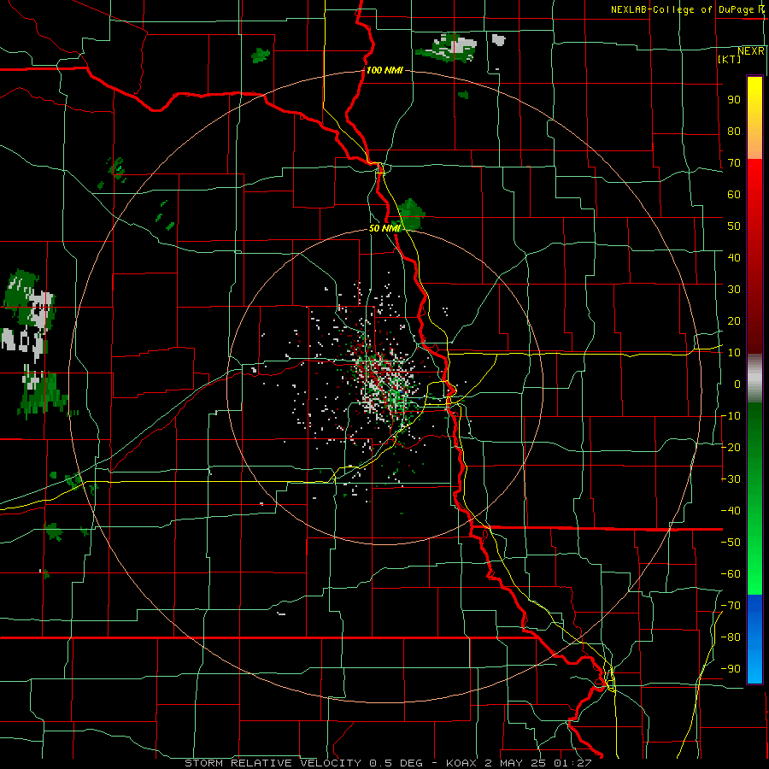Click the "[KT]" units label
769x769 pixels.
pyautogui.click(x=730, y=59)
